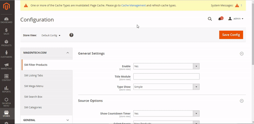254x124 pixels.
Task: Open the Type Show dropdown
Action: tap(166, 87)
